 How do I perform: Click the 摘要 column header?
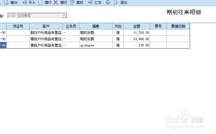[x=96, y=26]
